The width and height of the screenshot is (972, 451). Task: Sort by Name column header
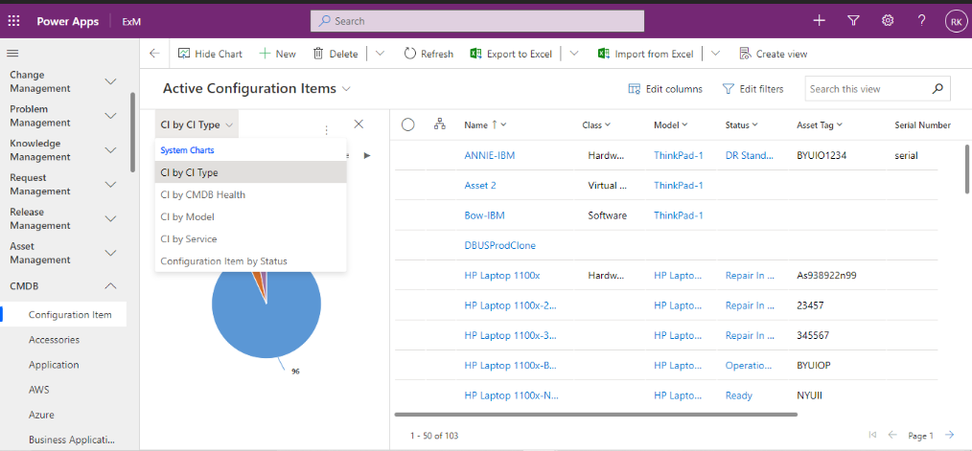[485, 124]
